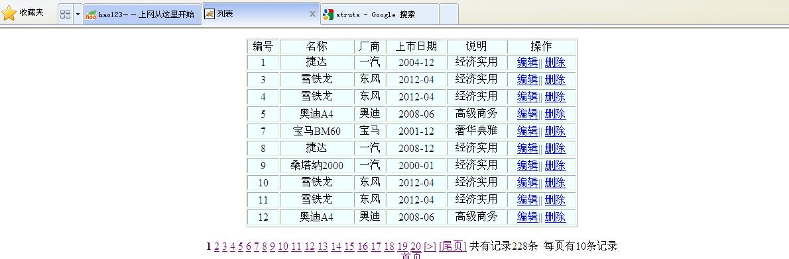Click the Google icon on struts tab
This screenshot has width=789, height=259.
point(328,15)
